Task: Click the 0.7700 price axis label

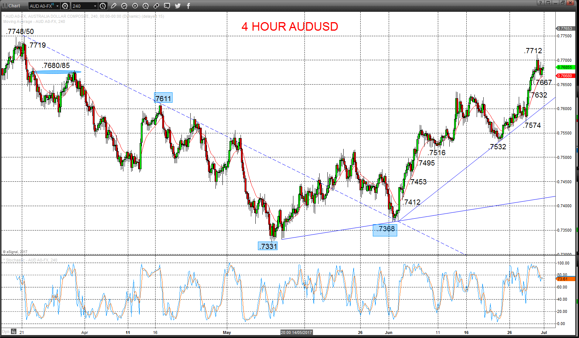Action: 564,60
